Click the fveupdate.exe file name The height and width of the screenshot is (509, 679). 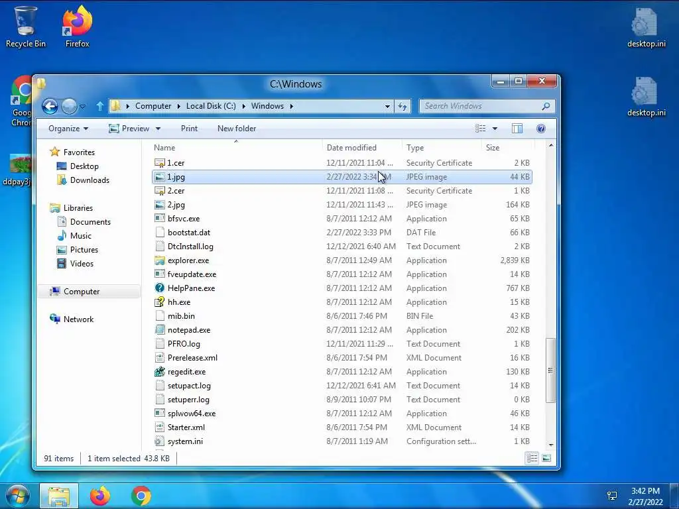pyautogui.click(x=192, y=274)
